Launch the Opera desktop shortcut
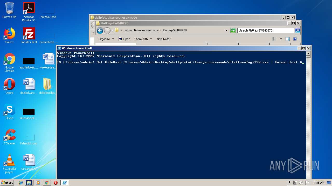This screenshot has width=332, height=186. (x=9, y=86)
